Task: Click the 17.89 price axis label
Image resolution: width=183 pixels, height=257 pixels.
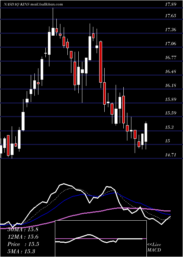Action: (171, 4)
